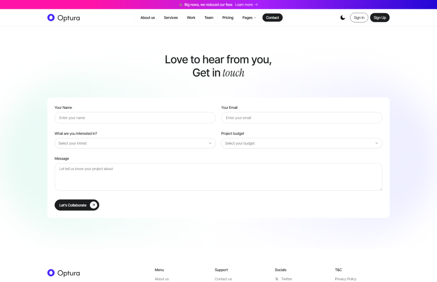
Task: Click the X Twitter icon in footer
Action: click(277, 279)
